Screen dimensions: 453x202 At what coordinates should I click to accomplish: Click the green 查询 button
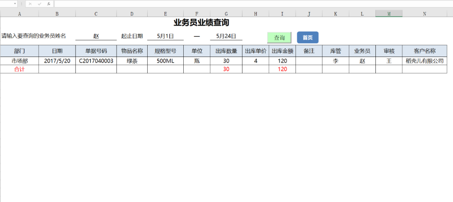[x=279, y=38]
